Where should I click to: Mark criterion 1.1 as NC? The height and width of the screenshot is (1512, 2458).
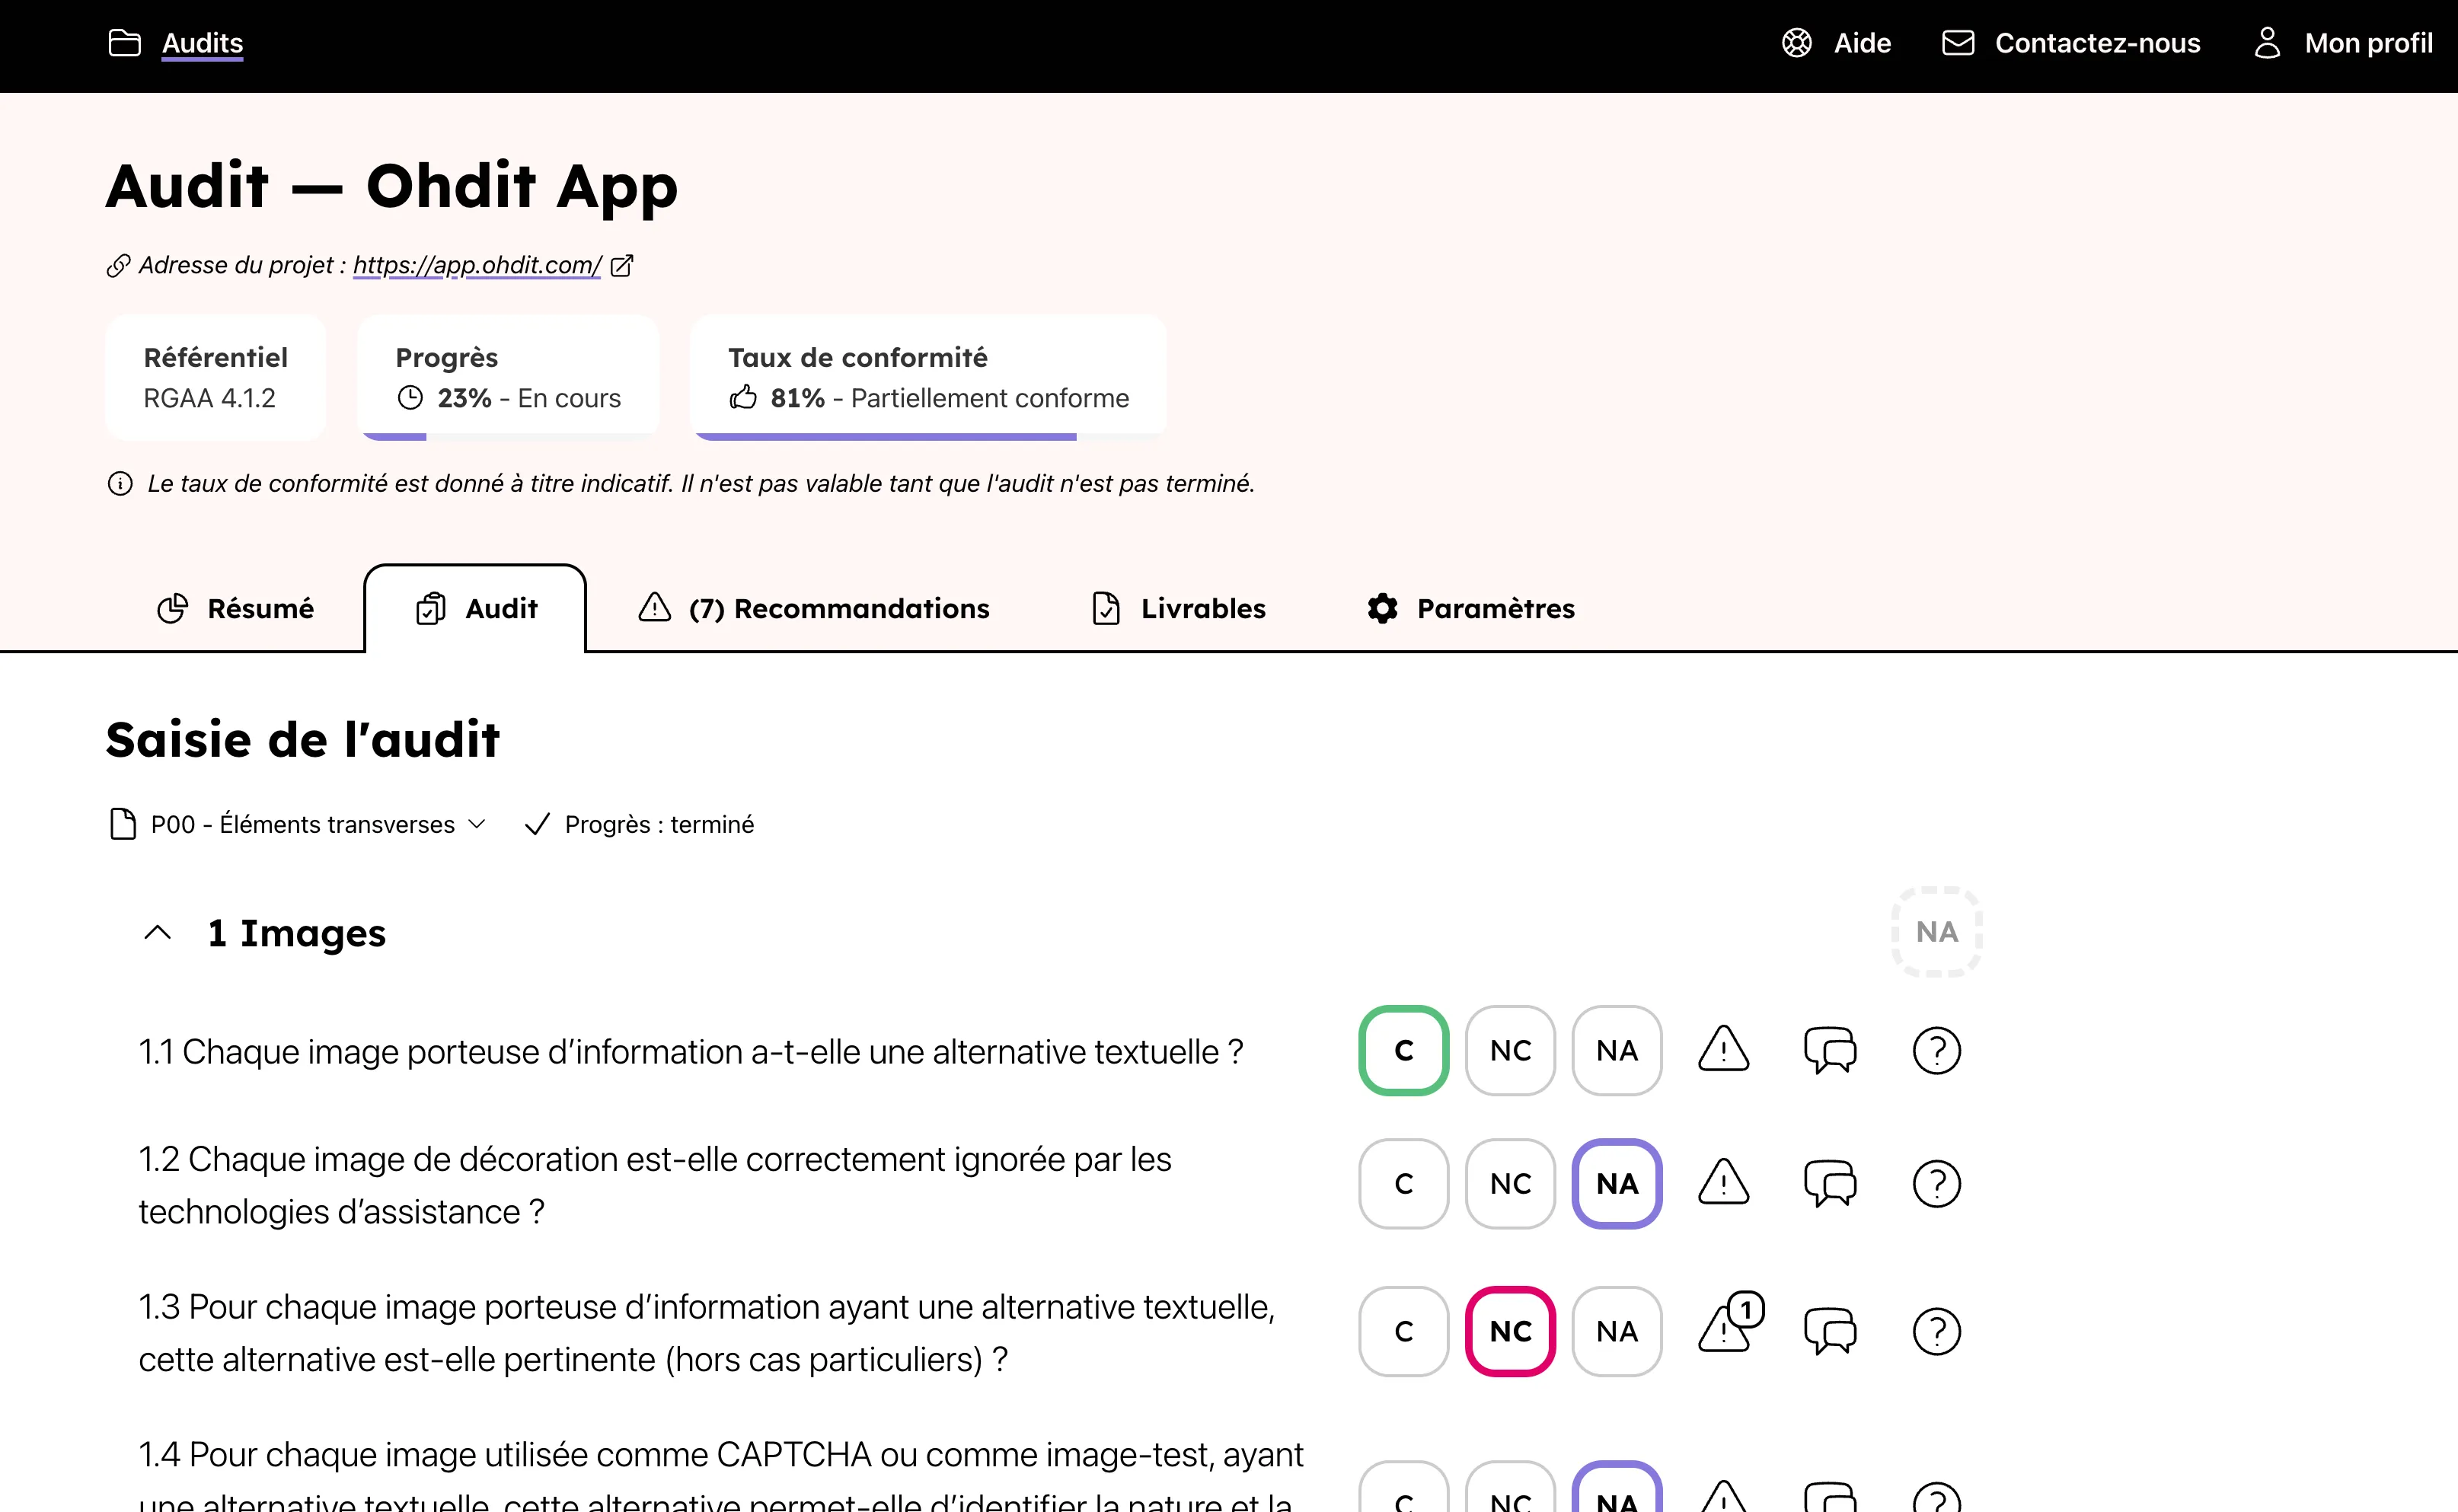1510,1051
